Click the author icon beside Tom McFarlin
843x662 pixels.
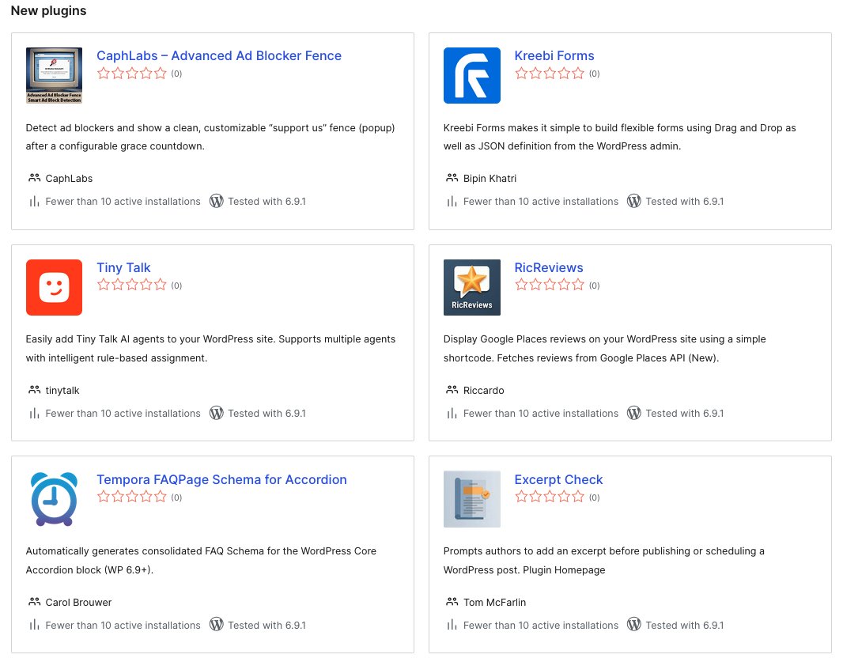coord(452,601)
